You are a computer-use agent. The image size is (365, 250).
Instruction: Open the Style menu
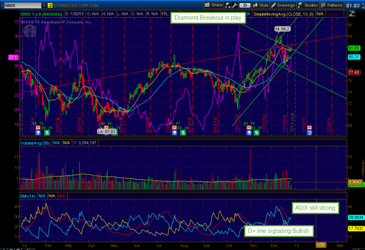[x=261, y=5]
